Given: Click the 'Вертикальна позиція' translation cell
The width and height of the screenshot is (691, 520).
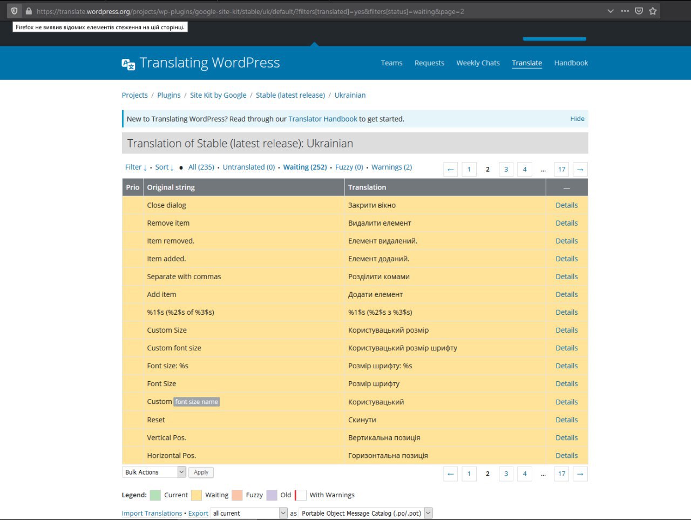Looking at the screenshot, I should 445,438.
